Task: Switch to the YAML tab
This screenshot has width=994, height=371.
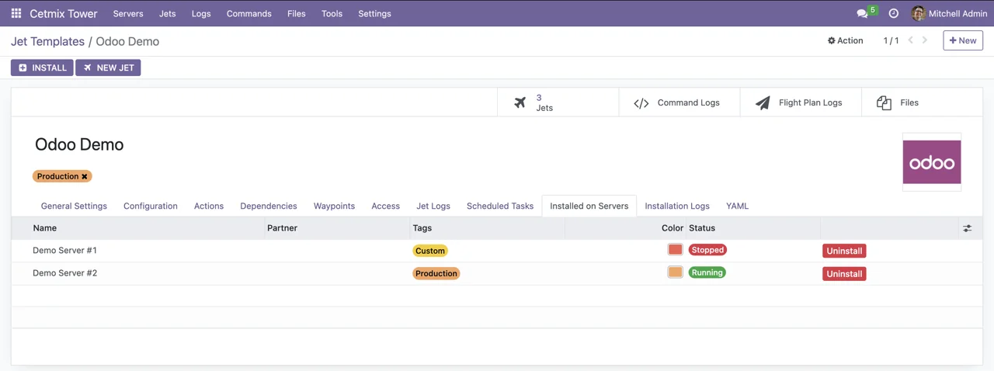Action: coord(737,206)
